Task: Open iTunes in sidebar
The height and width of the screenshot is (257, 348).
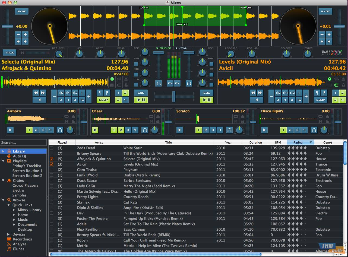Action: click(x=18, y=249)
